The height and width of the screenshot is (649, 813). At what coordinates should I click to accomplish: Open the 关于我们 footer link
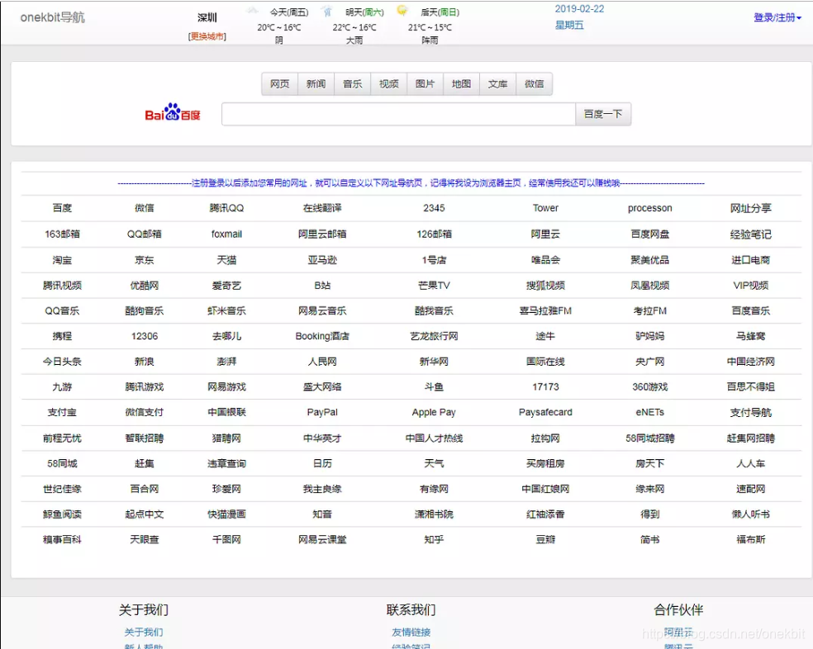pyautogui.click(x=144, y=632)
